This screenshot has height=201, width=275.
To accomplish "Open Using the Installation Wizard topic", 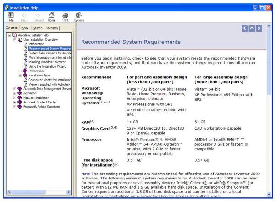I will pos(47,66).
